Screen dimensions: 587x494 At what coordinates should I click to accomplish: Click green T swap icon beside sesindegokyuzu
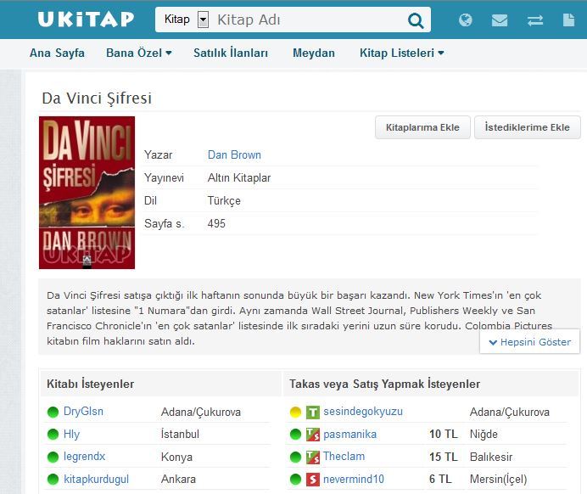point(313,413)
